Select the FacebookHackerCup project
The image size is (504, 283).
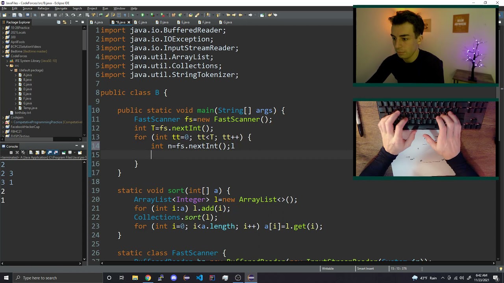(x=25, y=127)
